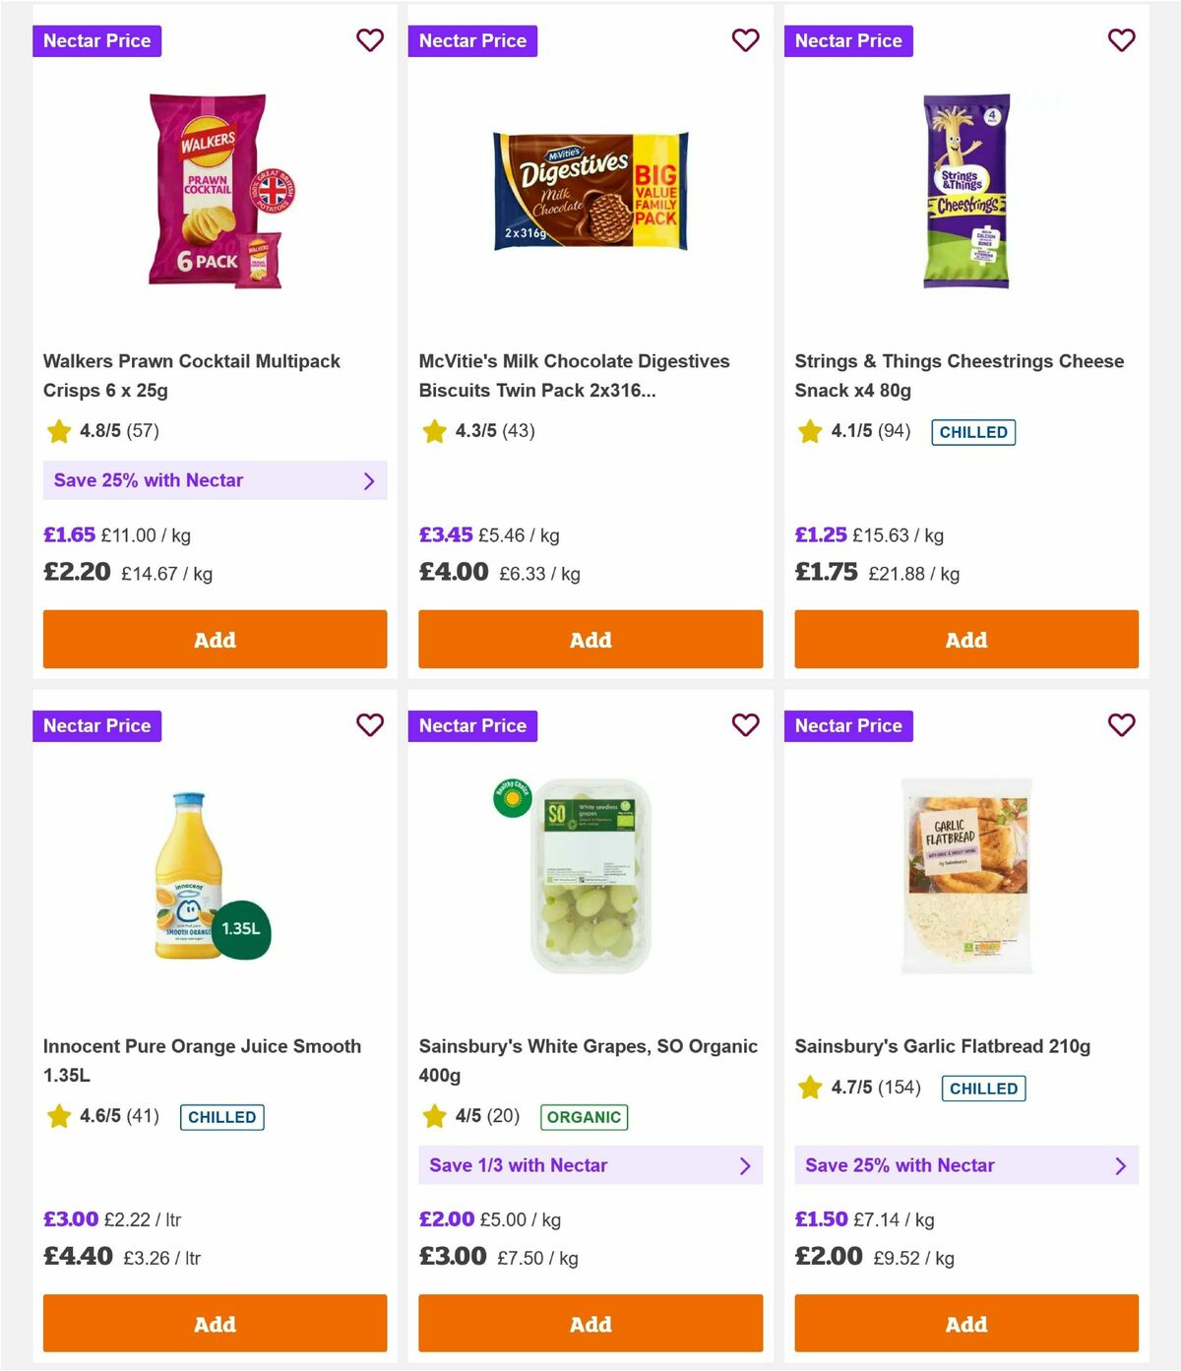
Task: Click the ORGANIC label on the grapes
Action: 584,1118
